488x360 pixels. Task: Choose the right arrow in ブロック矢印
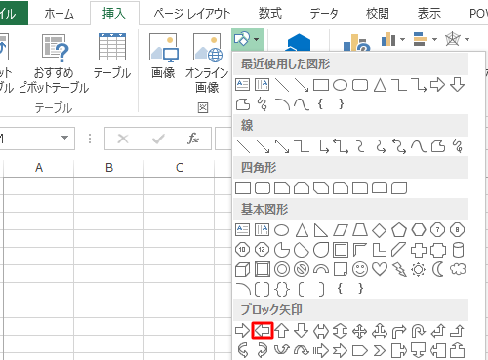point(242,331)
